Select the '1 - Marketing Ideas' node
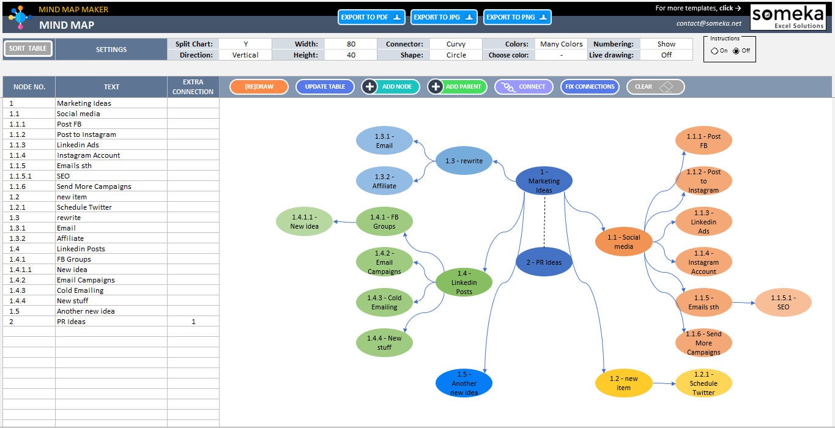Viewport: 835px width, 428px height. (544, 180)
